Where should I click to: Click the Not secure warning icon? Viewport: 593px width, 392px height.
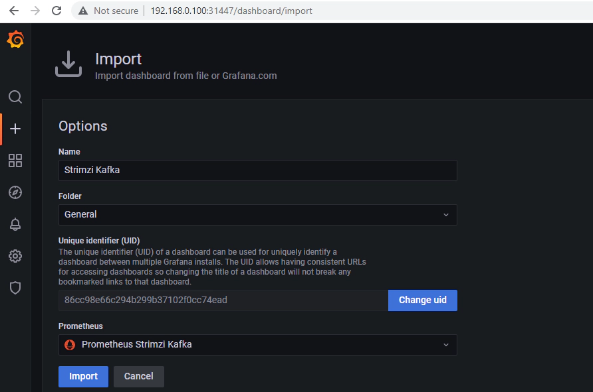pyautogui.click(x=83, y=11)
